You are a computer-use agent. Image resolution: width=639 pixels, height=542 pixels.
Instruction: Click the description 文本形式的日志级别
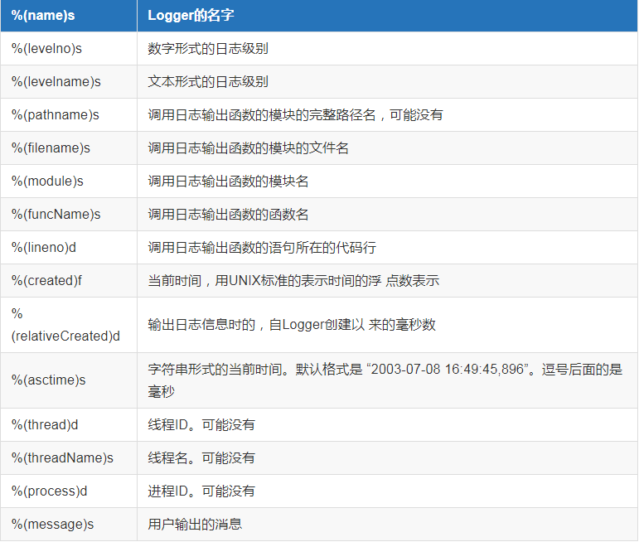[x=208, y=81]
